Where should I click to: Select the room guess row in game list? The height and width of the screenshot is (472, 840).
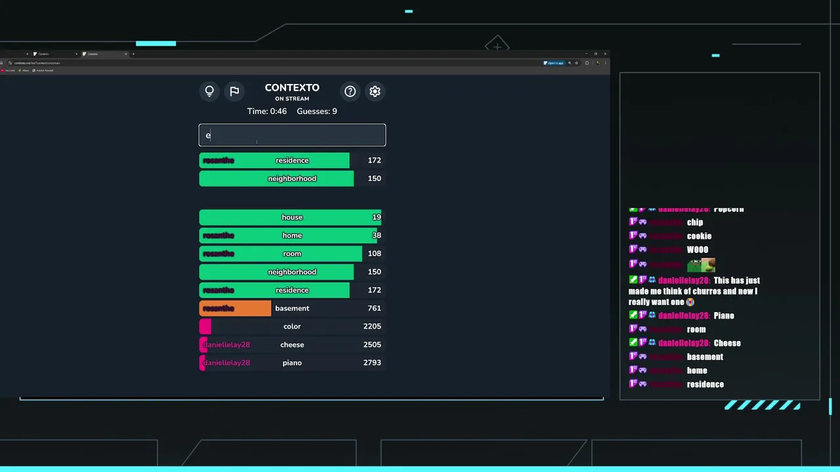point(292,254)
